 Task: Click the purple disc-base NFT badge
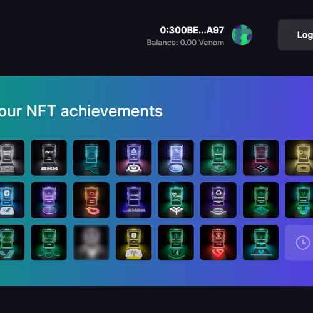(x=49, y=200)
